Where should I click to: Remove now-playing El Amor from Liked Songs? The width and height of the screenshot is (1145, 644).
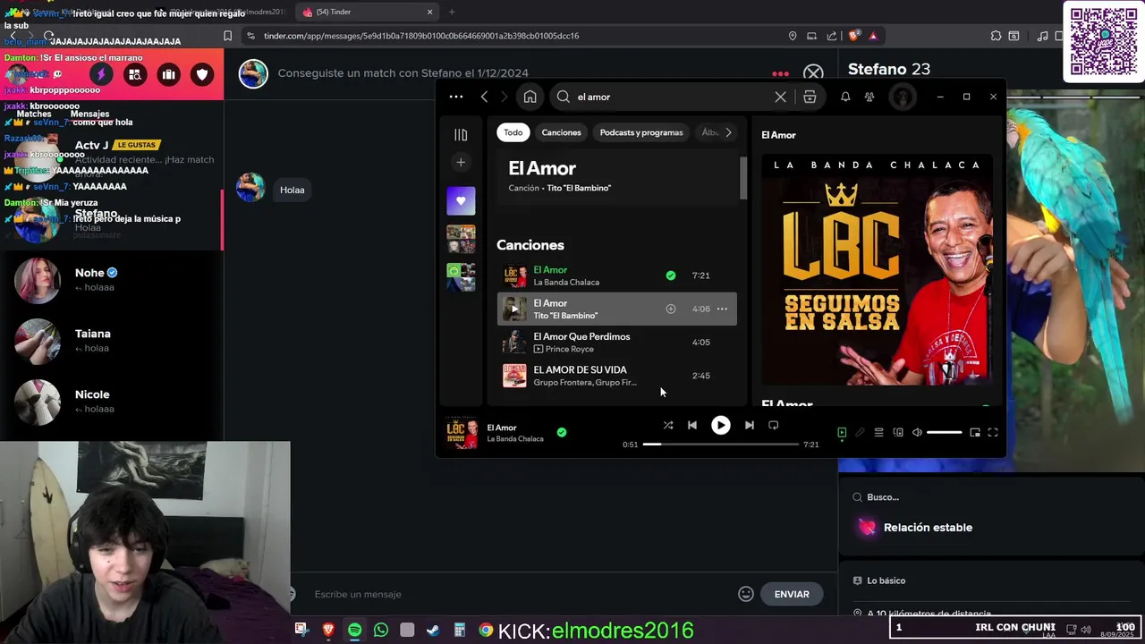click(x=561, y=432)
